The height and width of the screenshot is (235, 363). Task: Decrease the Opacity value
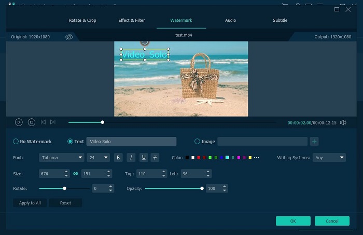pos(225,190)
